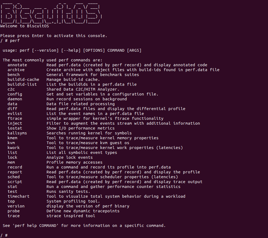Click the 'kwork' command entry
This screenshot has width=268, height=238.
14,148
